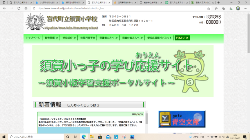Reload the page with the refresh icon
This screenshot has height=140, width=250.
pyautogui.click(x=19, y=8)
